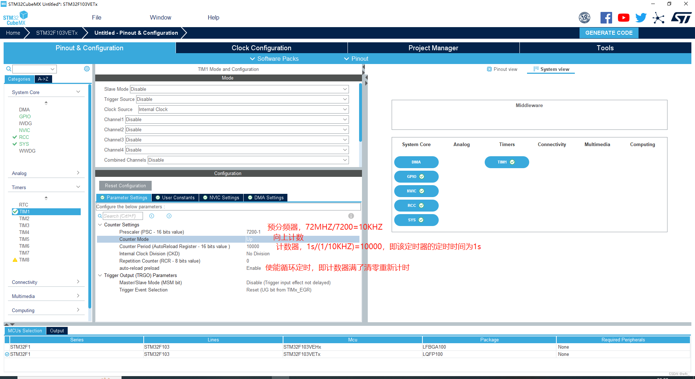Collapse the Counter Settings group
Image resolution: width=695 pixels, height=379 pixels.
100,225
